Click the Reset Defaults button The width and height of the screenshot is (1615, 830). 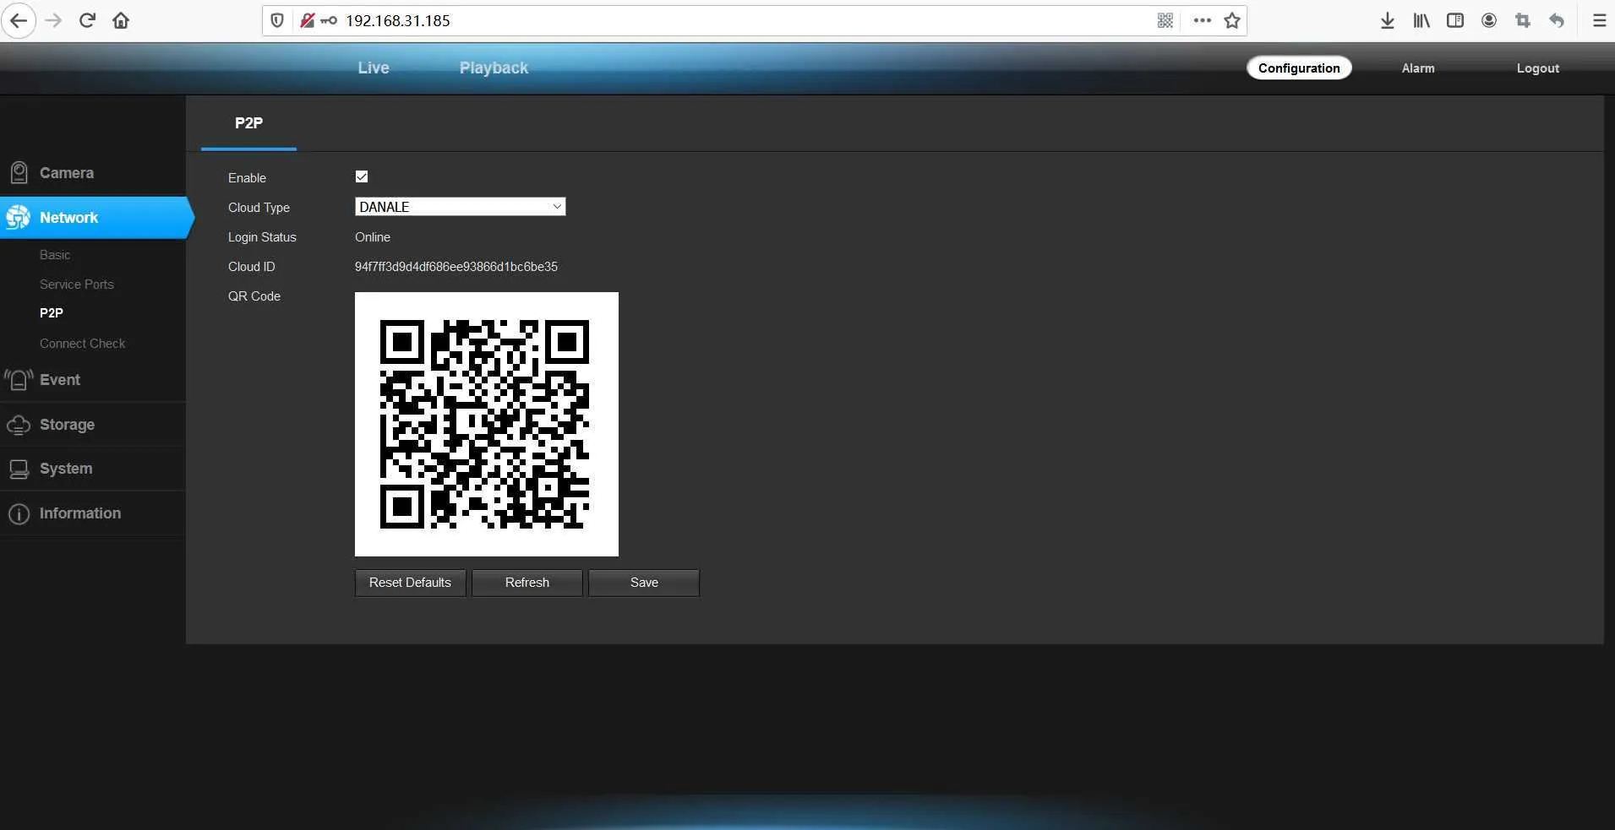[410, 583]
